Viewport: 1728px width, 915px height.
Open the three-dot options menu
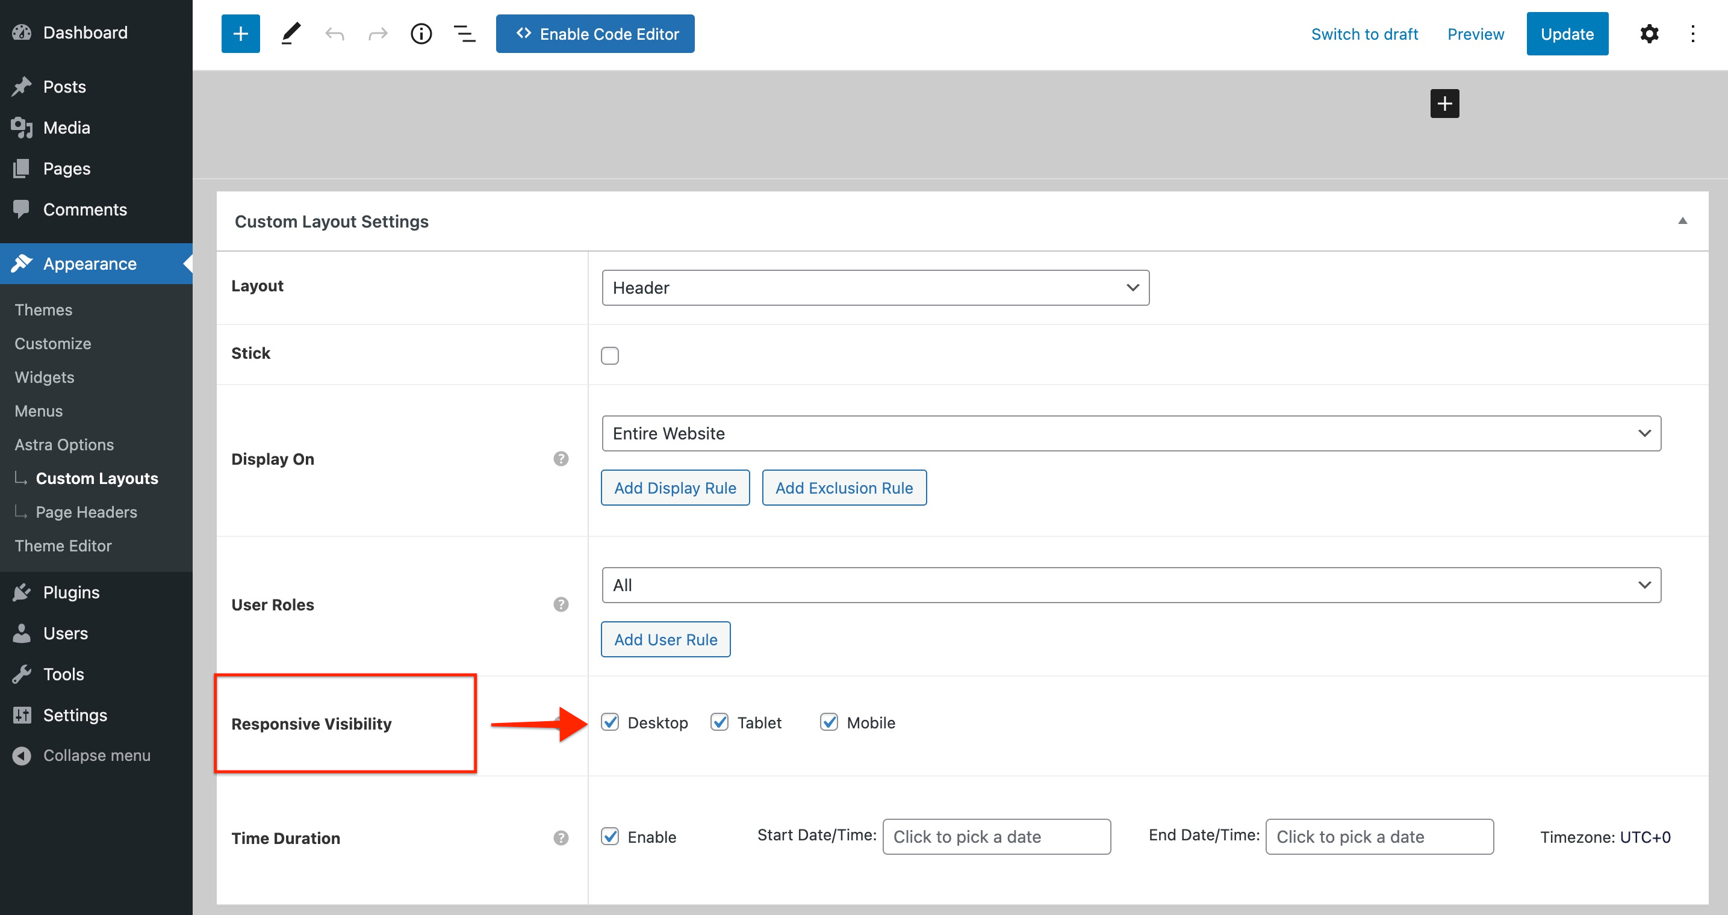tap(1692, 34)
